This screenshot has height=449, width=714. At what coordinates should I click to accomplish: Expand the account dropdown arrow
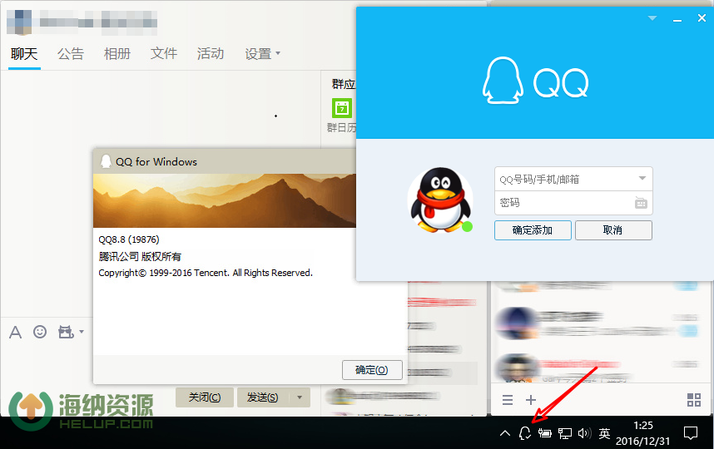(x=642, y=178)
